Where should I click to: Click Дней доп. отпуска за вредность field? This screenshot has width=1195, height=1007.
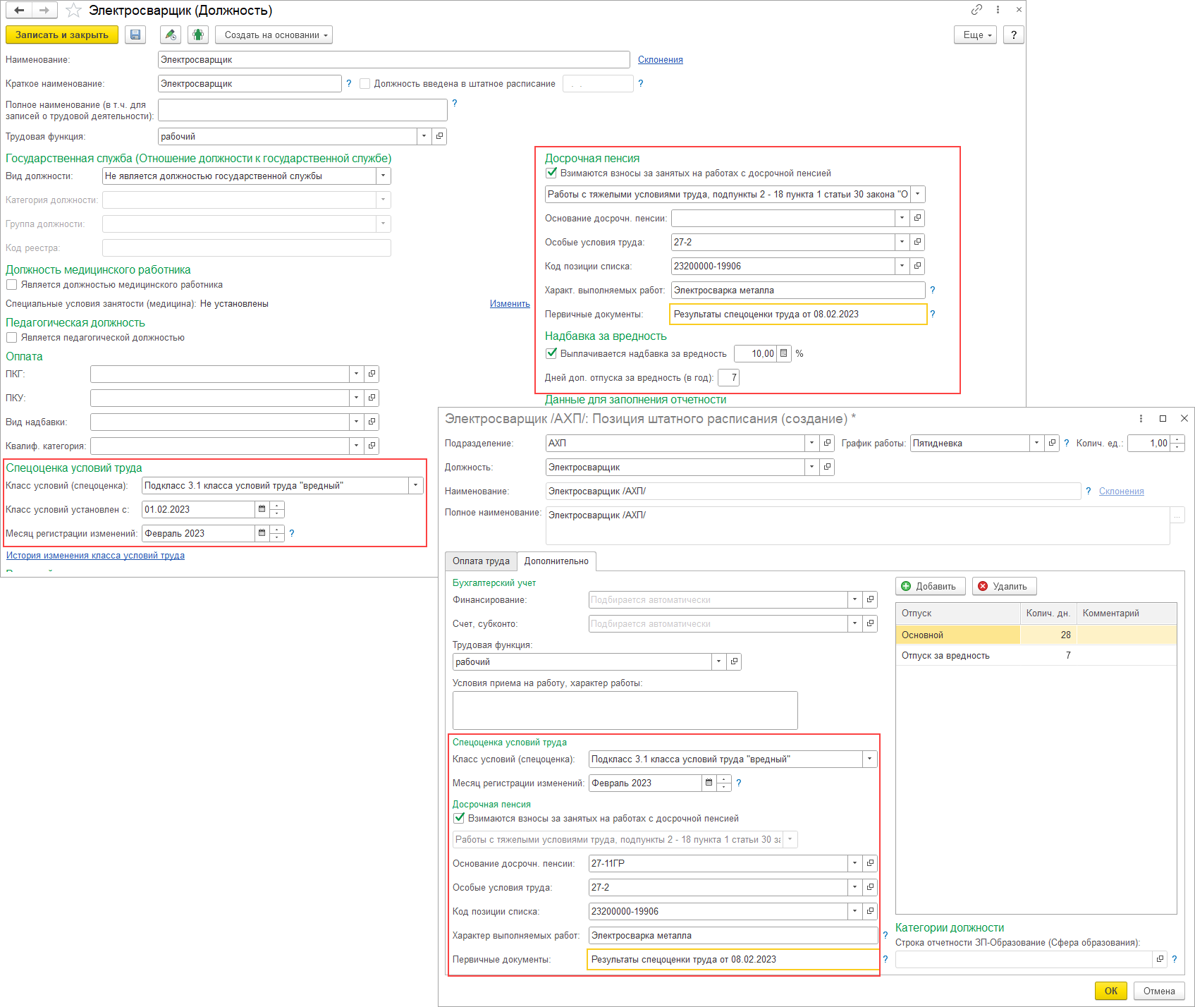coord(728,377)
